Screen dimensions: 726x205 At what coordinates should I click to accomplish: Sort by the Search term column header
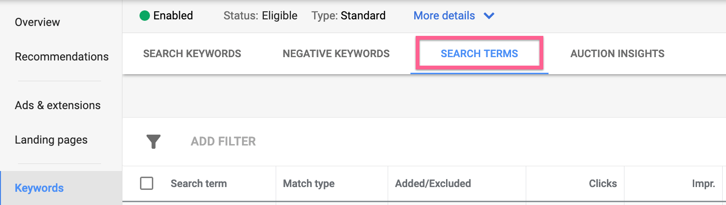tap(199, 184)
